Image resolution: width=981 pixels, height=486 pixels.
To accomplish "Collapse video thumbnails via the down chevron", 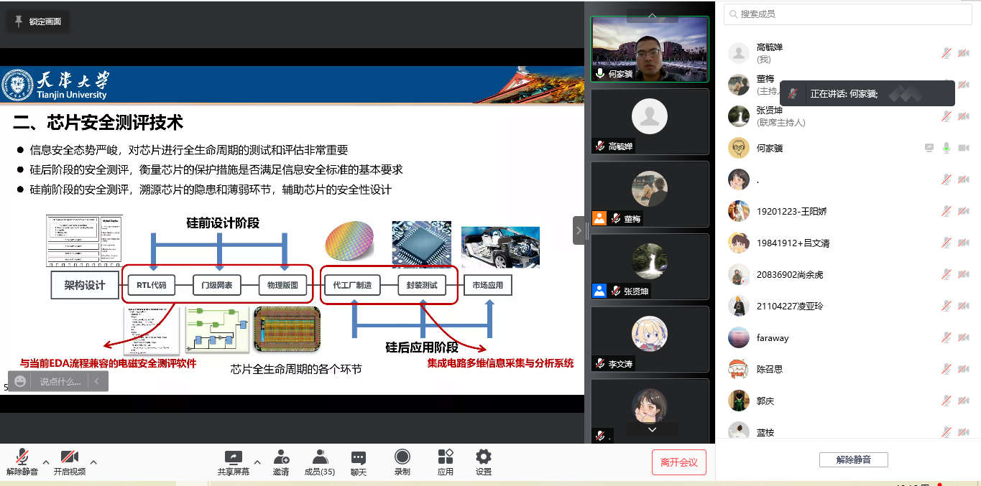I will click(x=651, y=429).
